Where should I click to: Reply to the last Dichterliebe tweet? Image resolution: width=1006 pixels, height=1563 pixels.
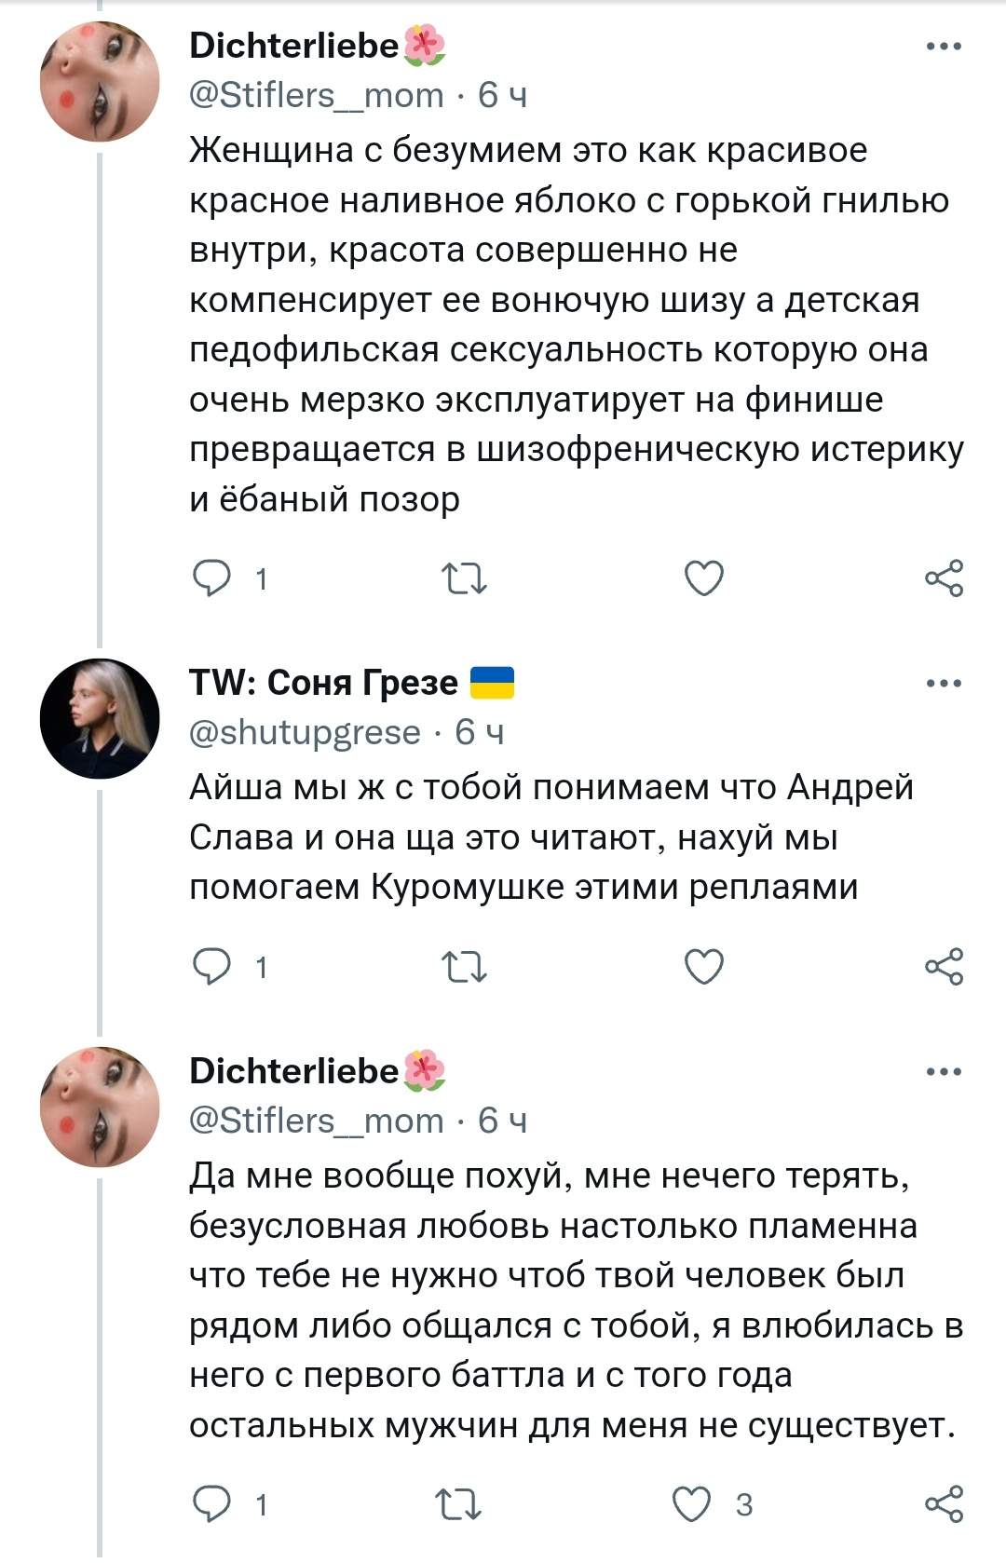click(x=211, y=1504)
